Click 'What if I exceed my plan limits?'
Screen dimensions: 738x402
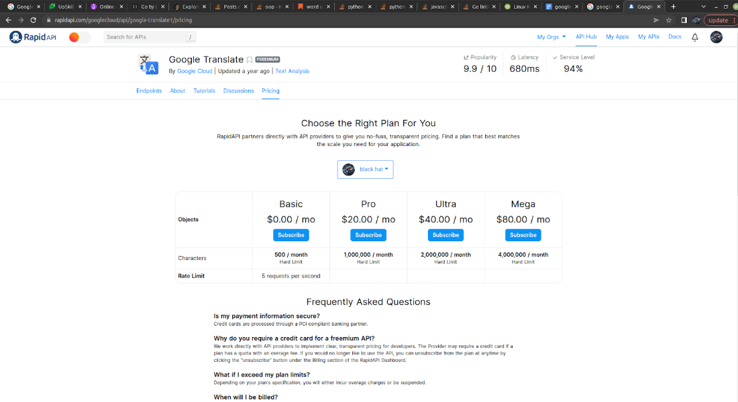click(262, 375)
